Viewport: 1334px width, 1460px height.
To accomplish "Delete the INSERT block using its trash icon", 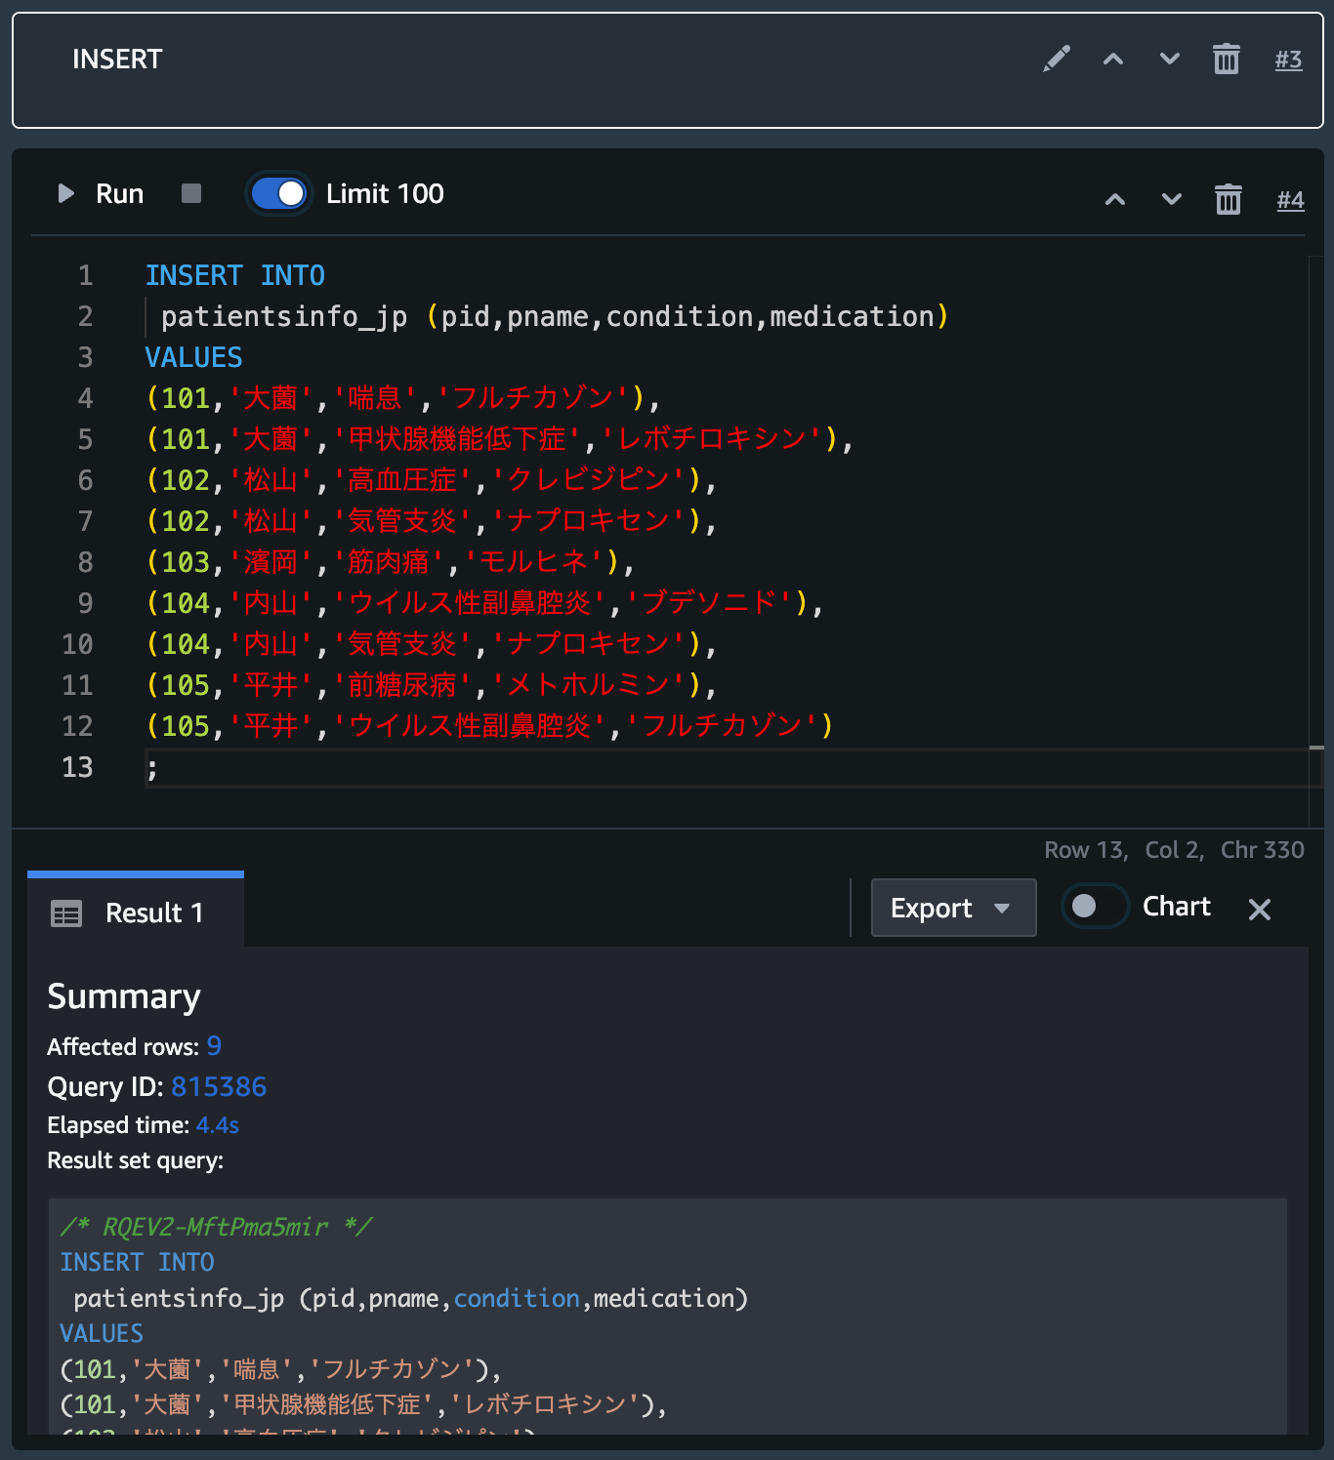I will click(1226, 59).
